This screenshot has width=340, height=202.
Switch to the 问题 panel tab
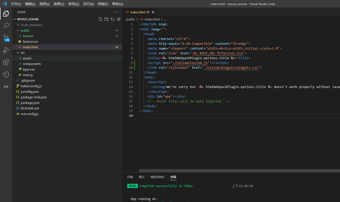[130, 177]
